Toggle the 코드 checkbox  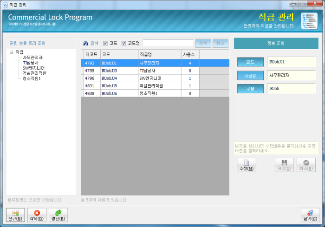[x=105, y=43]
